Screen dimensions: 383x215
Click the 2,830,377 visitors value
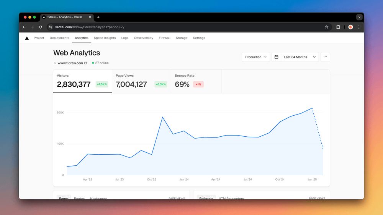tap(74, 84)
